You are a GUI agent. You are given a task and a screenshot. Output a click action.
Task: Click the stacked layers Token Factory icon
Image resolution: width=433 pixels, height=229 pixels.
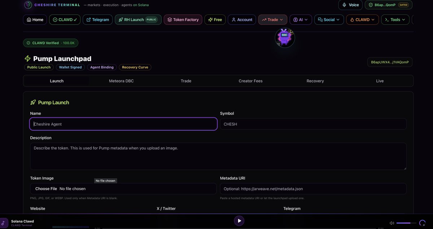170,20
